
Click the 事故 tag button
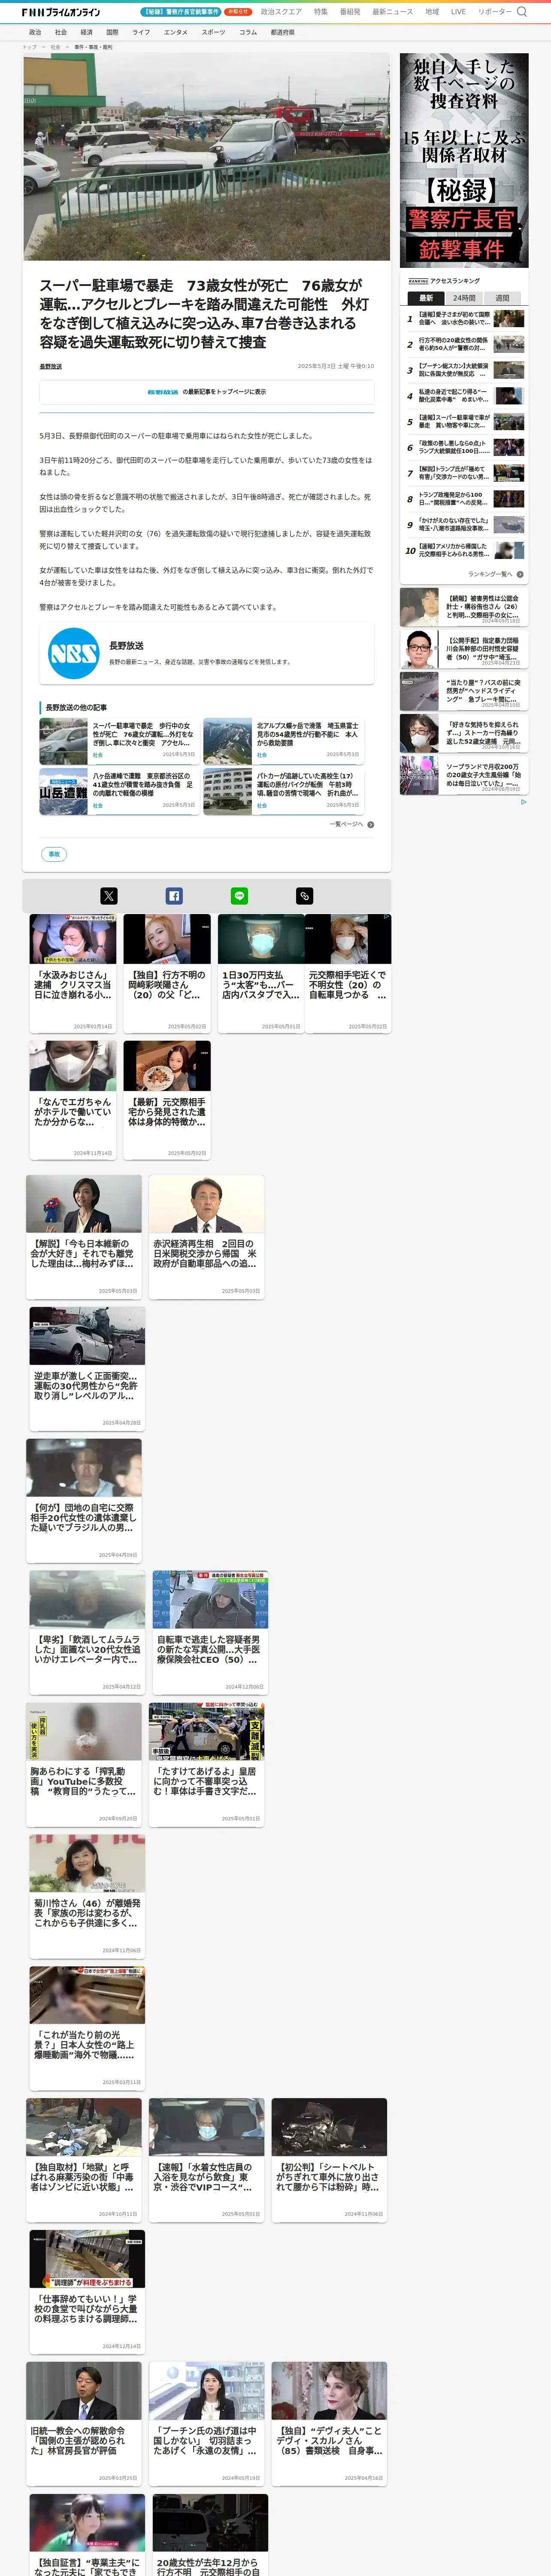[x=54, y=854]
